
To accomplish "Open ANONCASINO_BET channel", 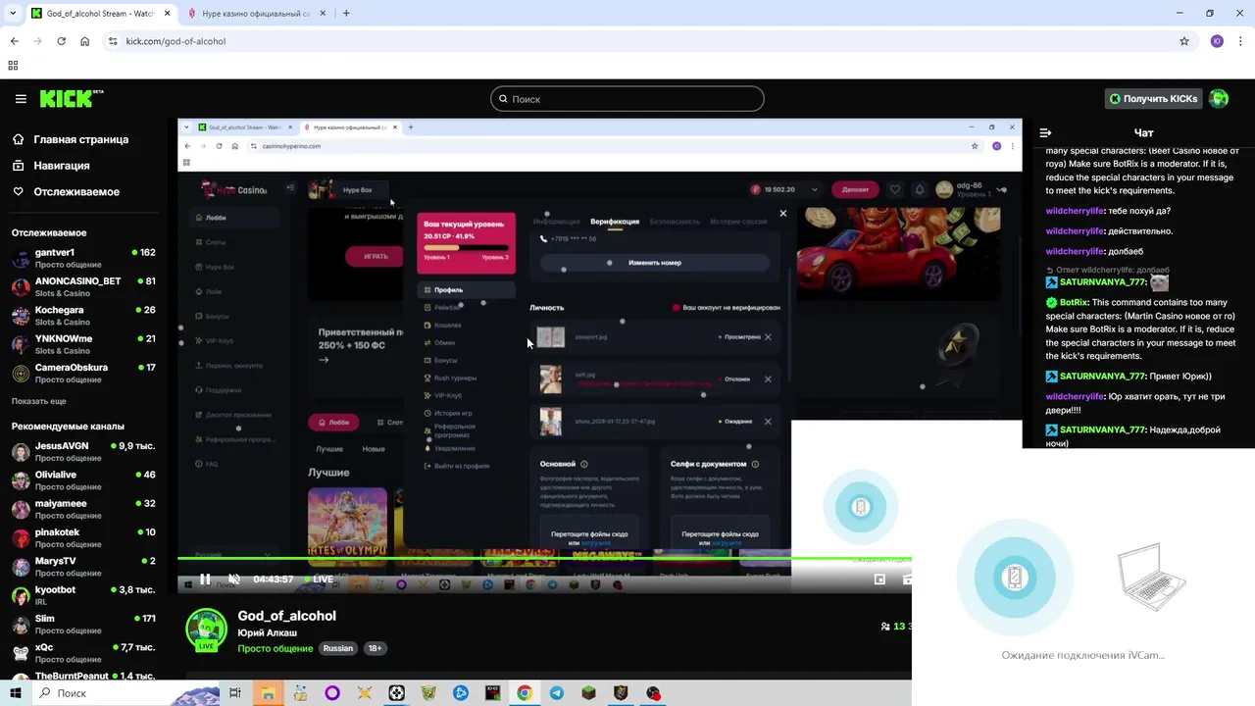I will (83, 286).
